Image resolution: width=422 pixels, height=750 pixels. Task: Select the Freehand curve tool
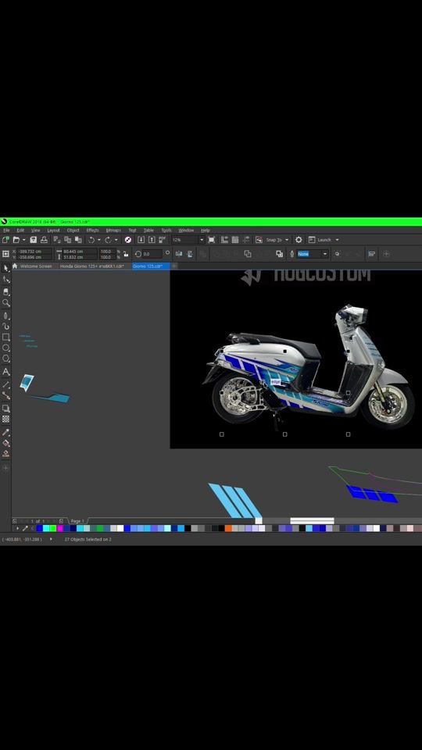point(6,316)
